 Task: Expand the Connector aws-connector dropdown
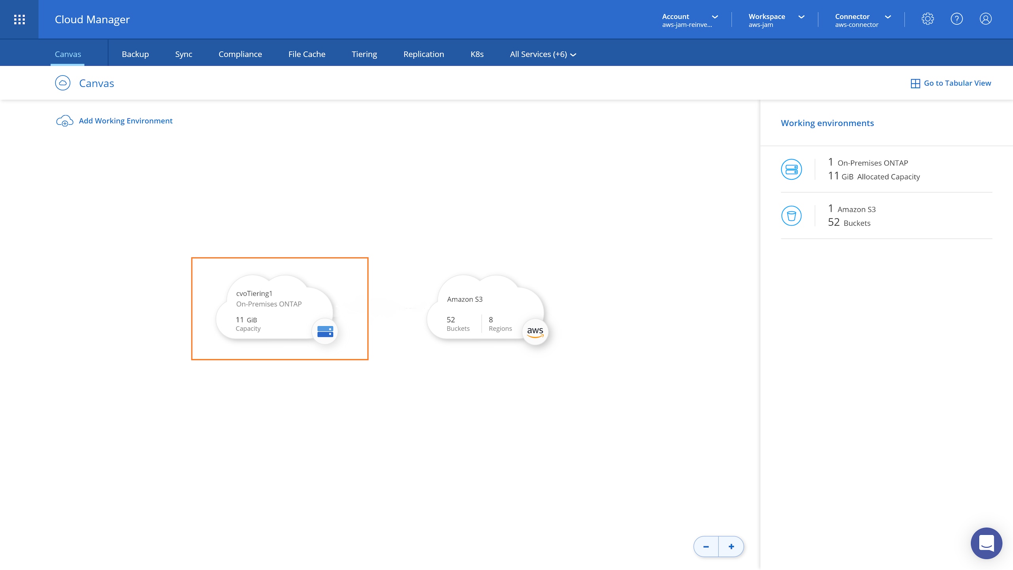tap(863, 20)
